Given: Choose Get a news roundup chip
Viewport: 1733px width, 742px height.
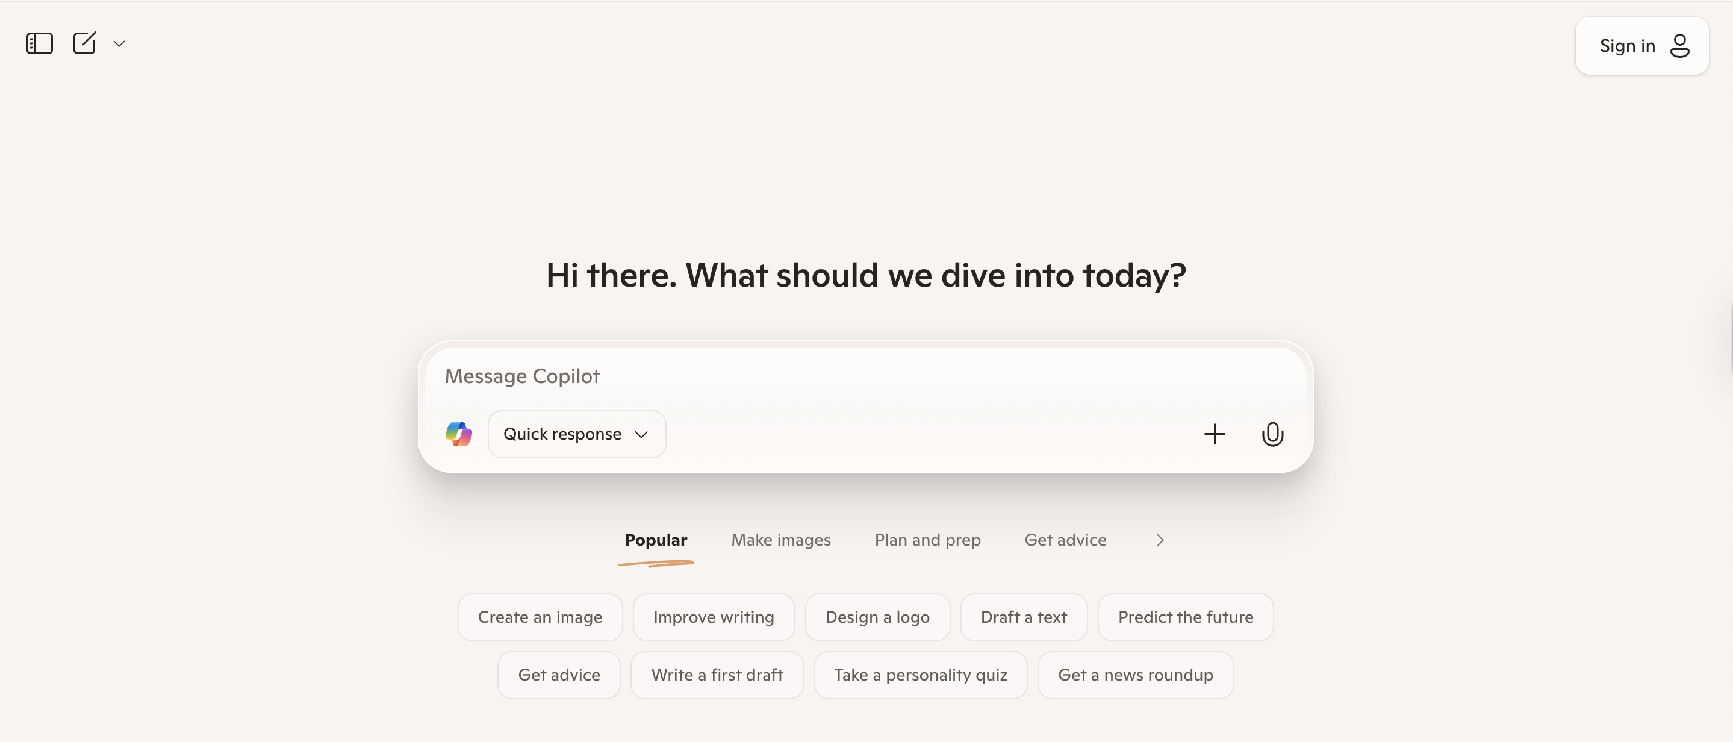Looking at the screenshot, I should tap(1135, 675).
